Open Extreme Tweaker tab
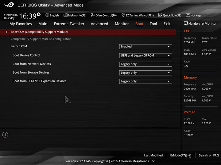221x165 pixels. (x=69, y=24)
